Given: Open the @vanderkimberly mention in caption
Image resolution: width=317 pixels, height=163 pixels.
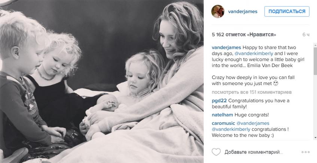Looking at the screenshot, I should click(254, 54).
